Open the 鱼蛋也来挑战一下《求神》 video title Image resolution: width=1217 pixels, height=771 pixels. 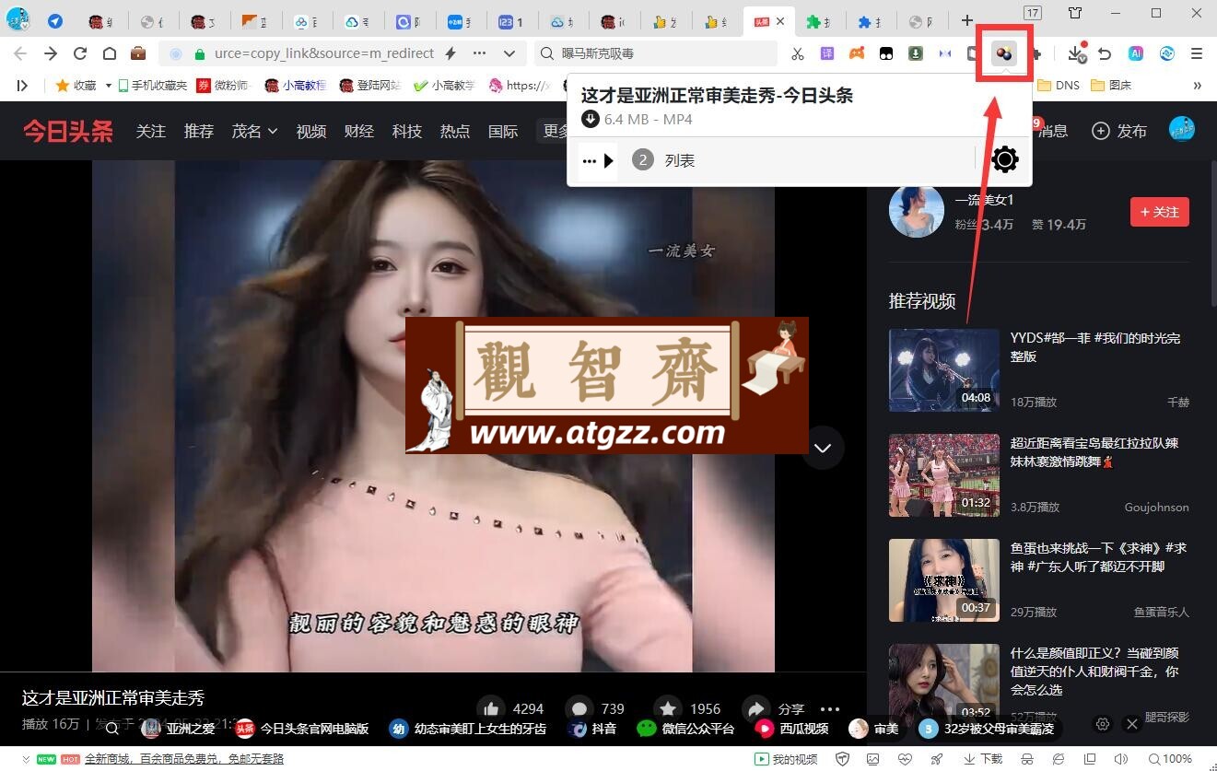tap(1098, 556)
